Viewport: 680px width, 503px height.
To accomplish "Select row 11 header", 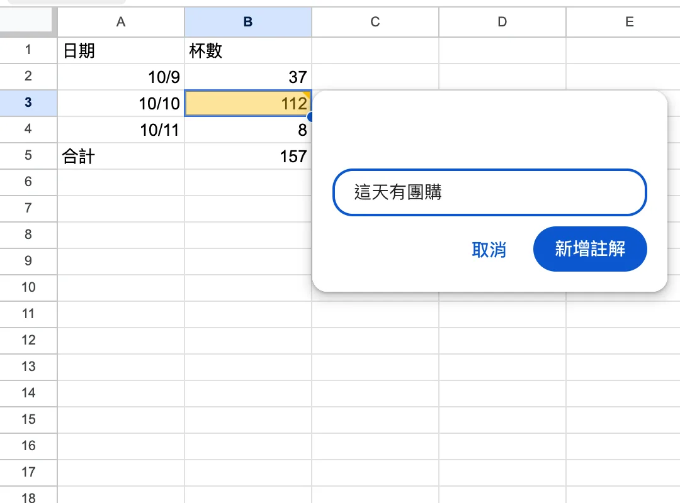I will coord(28,314).
